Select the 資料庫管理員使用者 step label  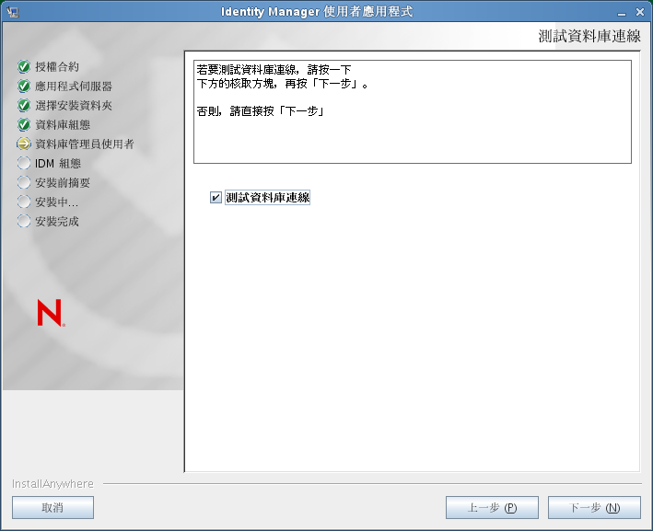pyautogui.click(x=85, y=144)
